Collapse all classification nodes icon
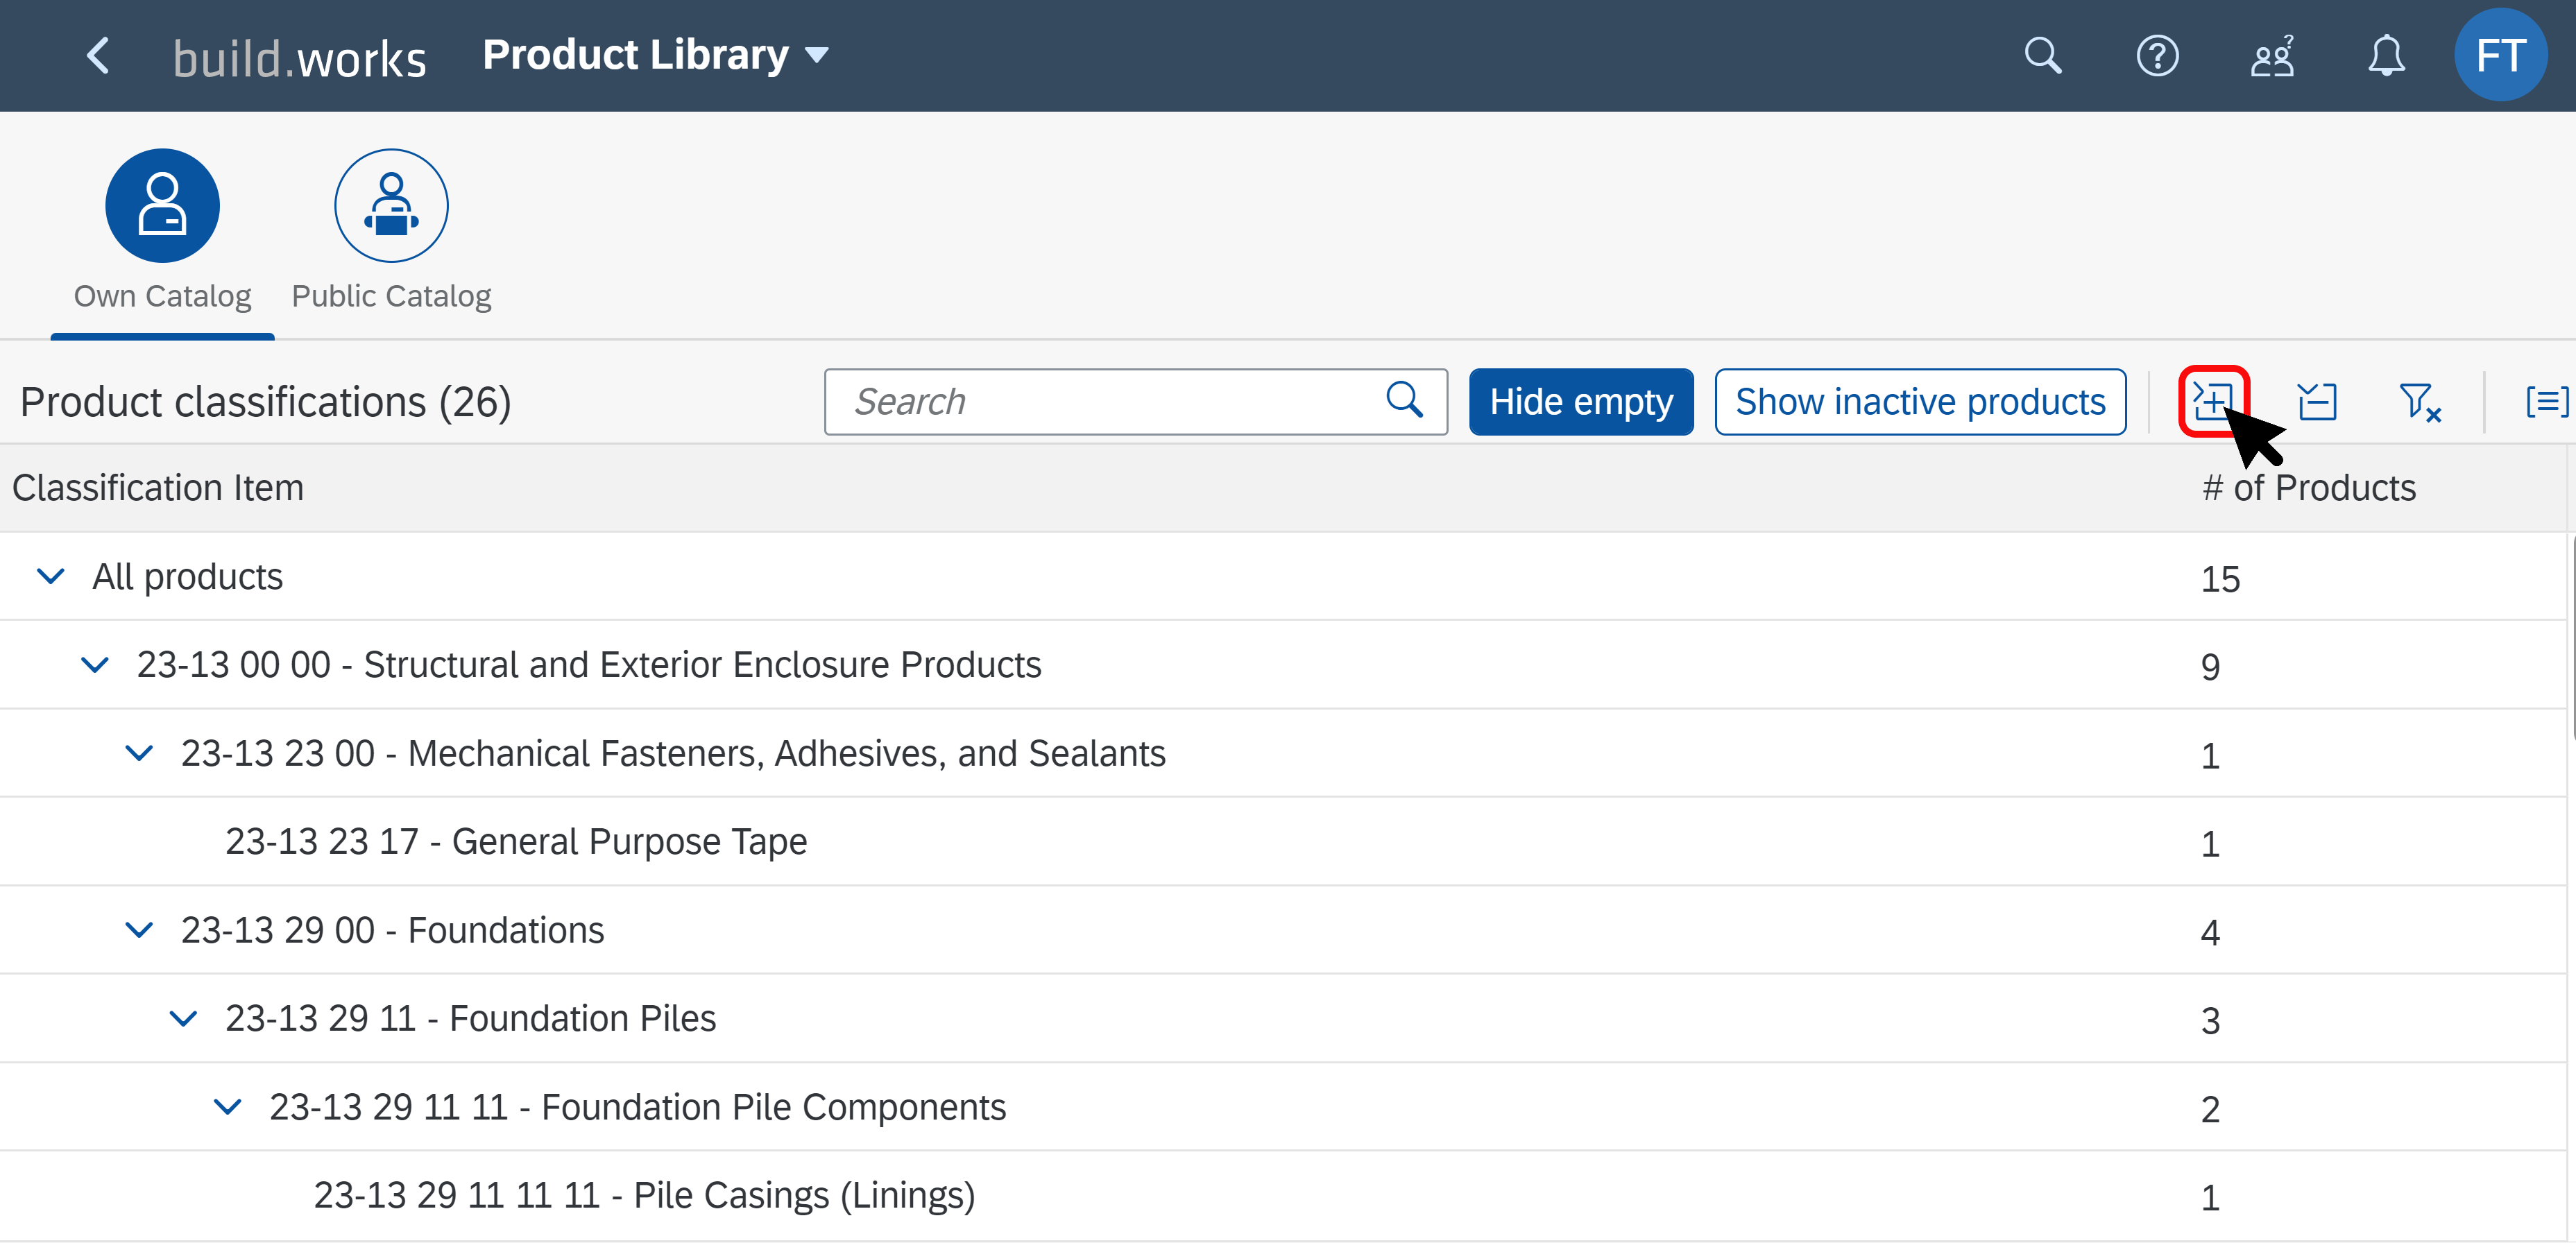This screenshot has height=1243, width=2576. [2317, 402]
